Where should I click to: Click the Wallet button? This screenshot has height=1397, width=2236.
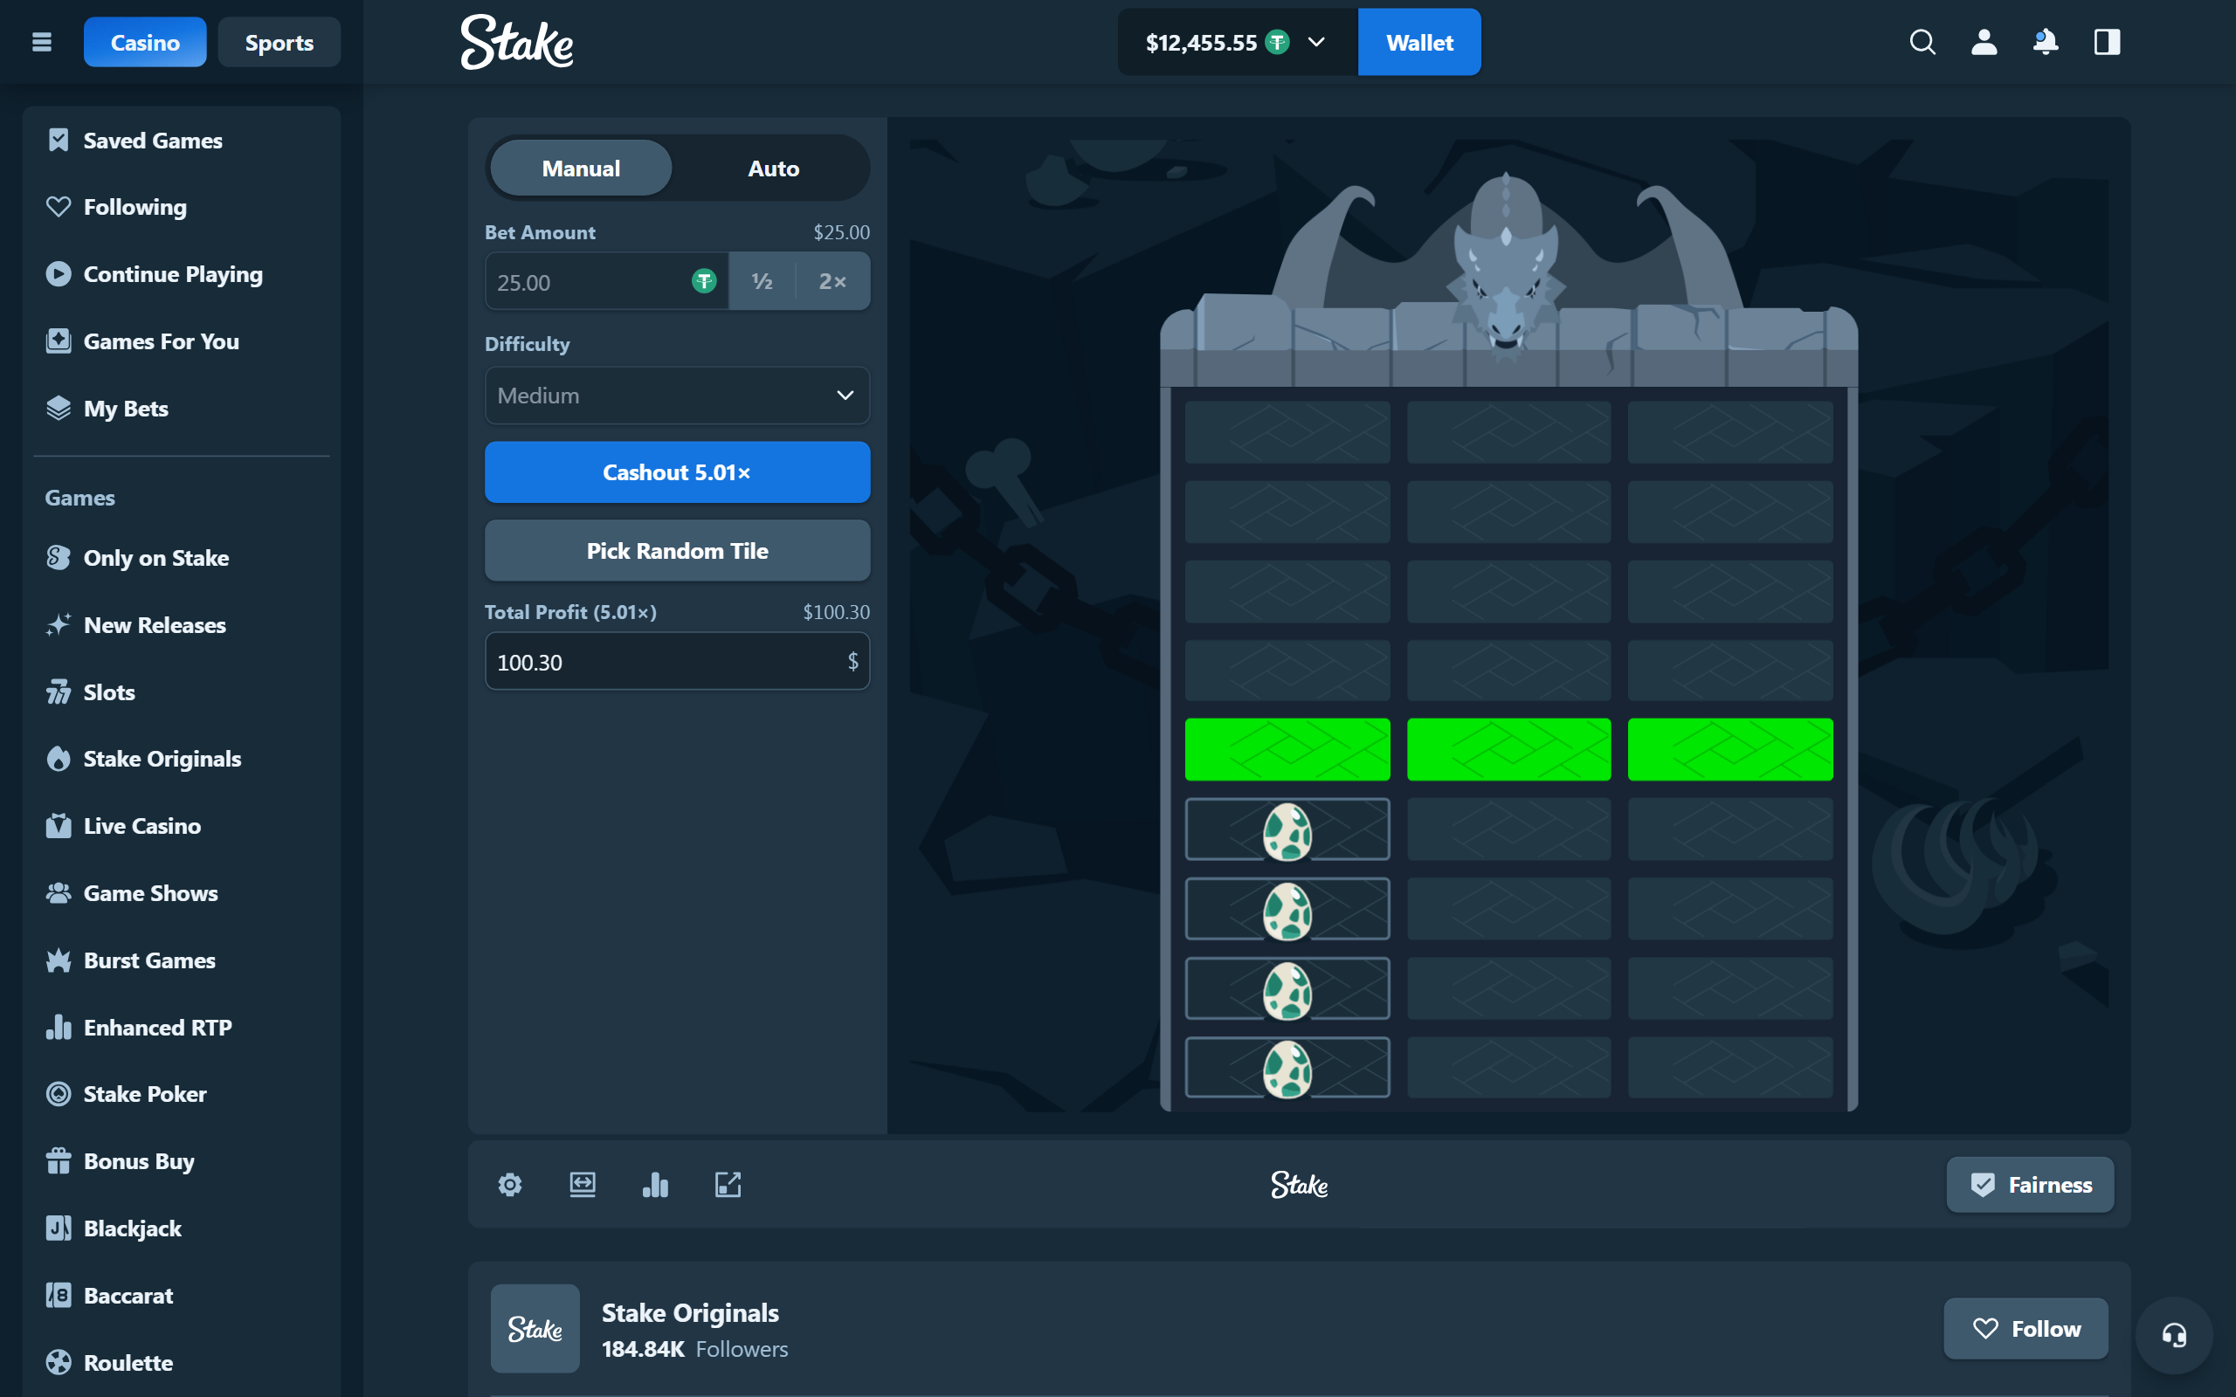[1419, 43]
